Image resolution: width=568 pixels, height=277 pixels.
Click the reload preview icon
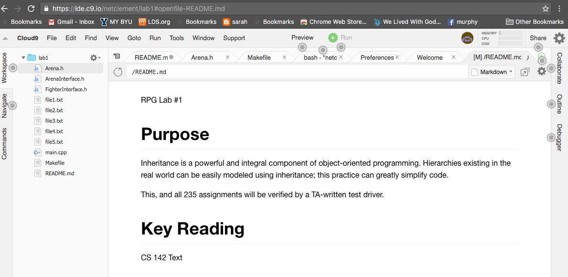(118, 72)
